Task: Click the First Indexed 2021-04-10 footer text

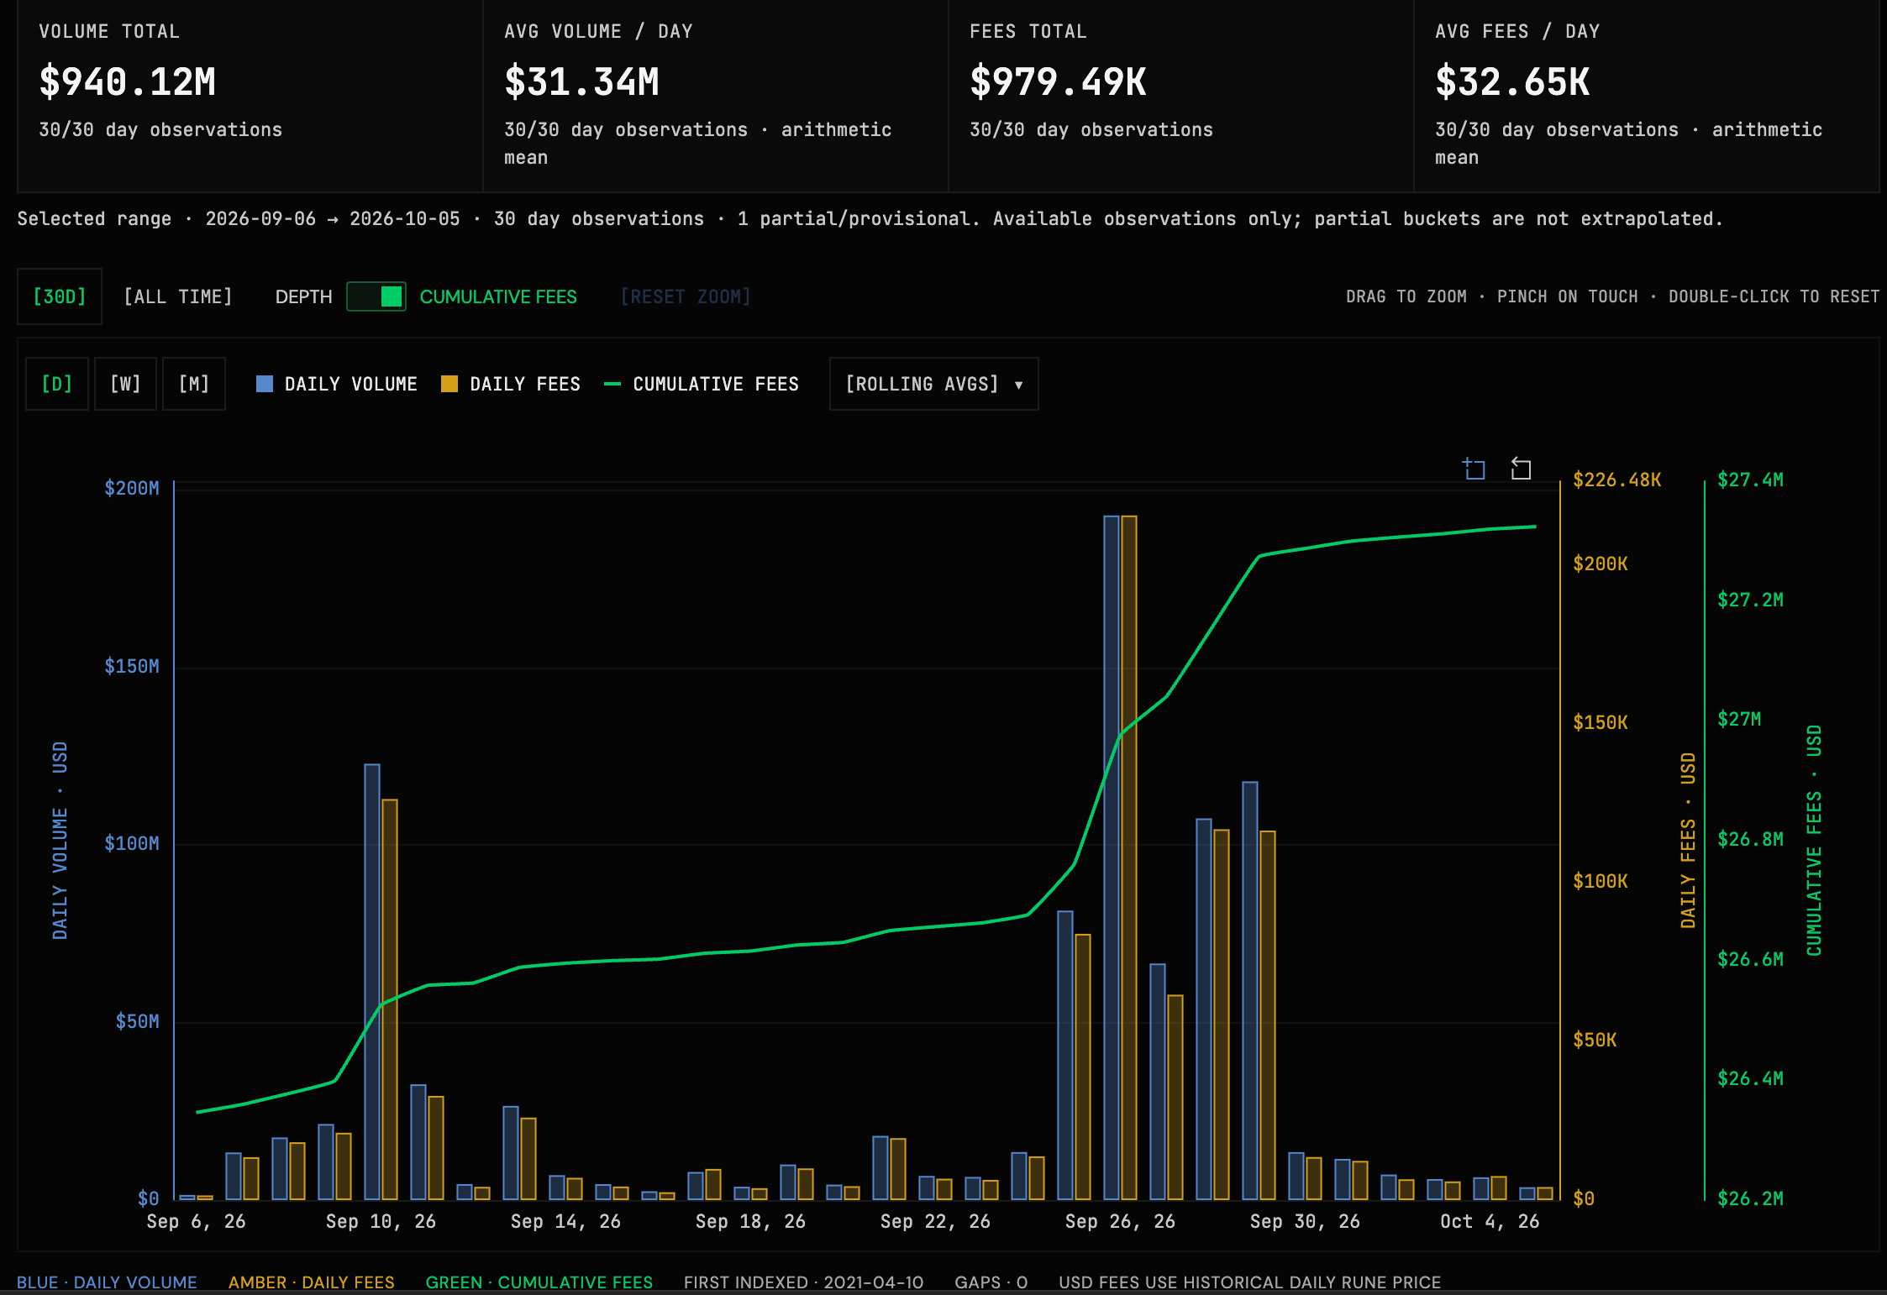Action: pyautogui.click(x=803, y=1282)
